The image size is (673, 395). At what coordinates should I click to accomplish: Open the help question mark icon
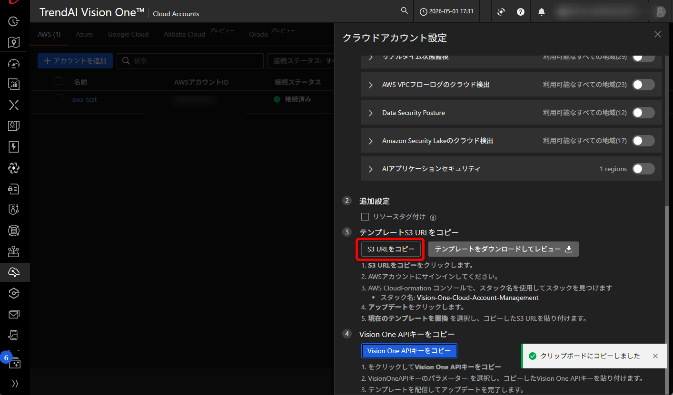pyautogui.click(x=521, y=12)
